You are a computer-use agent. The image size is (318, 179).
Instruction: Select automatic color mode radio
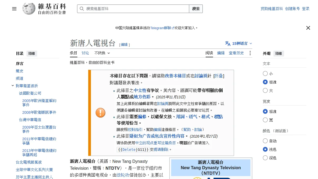click(x=265, y=141)
